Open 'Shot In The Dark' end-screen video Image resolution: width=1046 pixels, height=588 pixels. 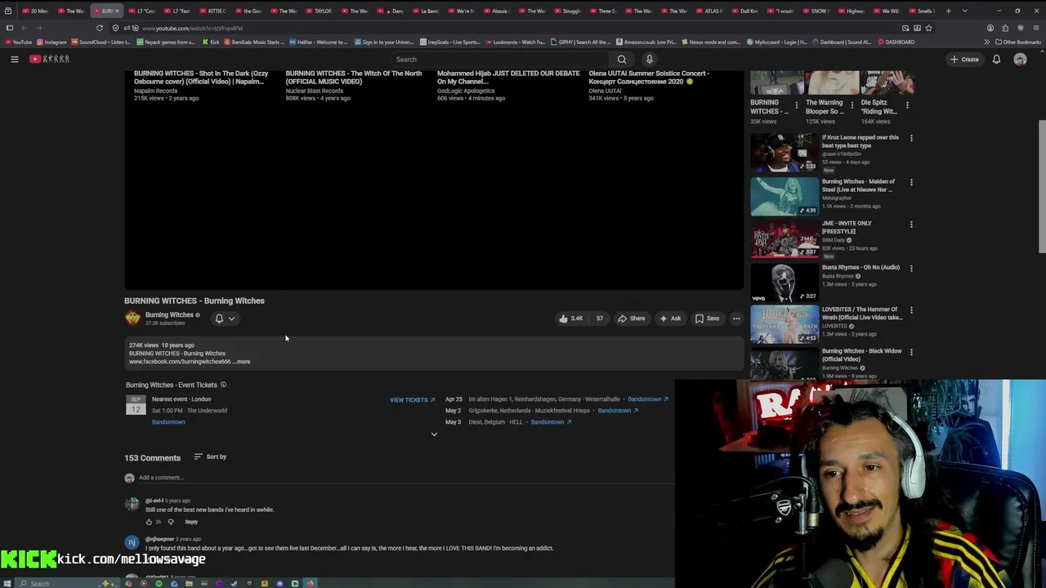pyautogui.click(x=201, y=78)
